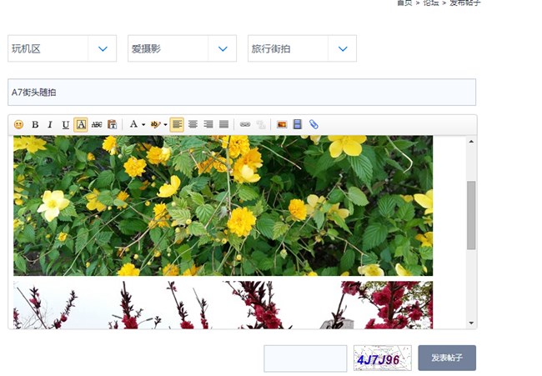
Task: Click the 论坛 breadcrumb link
Action: click(x=431, y=3)
